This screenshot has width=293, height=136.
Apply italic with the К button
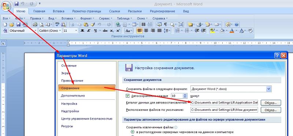(x=89, y=31)
